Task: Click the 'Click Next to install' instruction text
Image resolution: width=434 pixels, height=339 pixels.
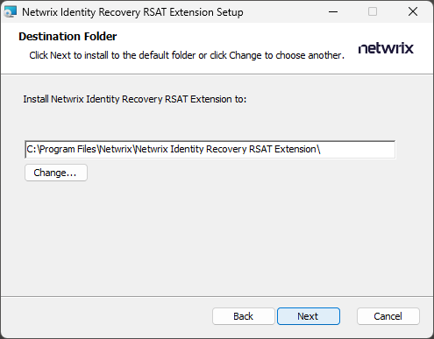Action: 187,55
